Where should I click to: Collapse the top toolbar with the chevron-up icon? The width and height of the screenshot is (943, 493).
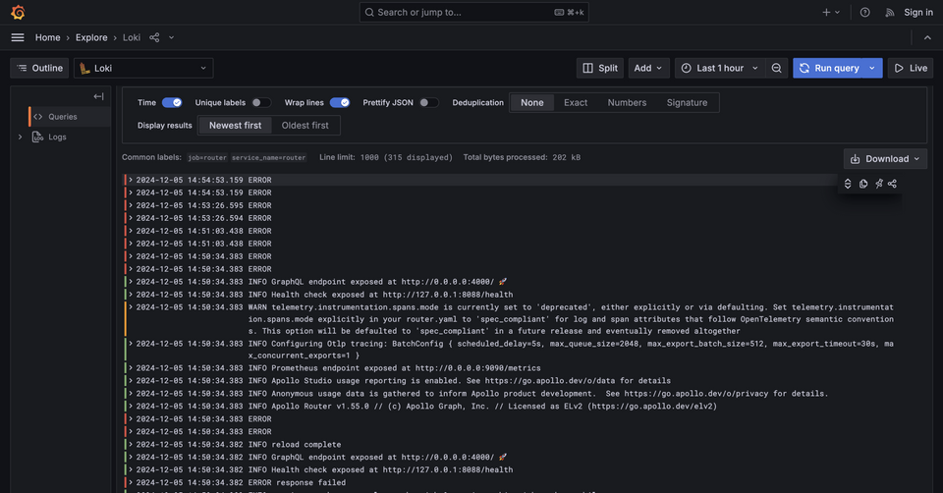click(927, 37)
